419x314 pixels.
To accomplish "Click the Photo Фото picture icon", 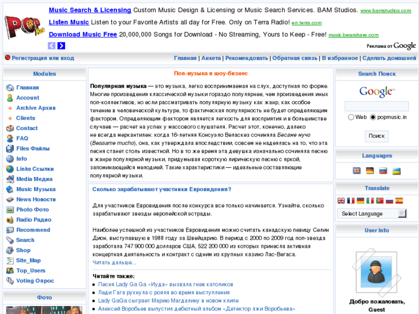I will point(10,209).
